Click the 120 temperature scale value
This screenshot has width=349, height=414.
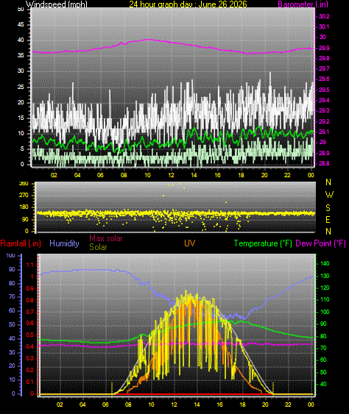point(325,288)
